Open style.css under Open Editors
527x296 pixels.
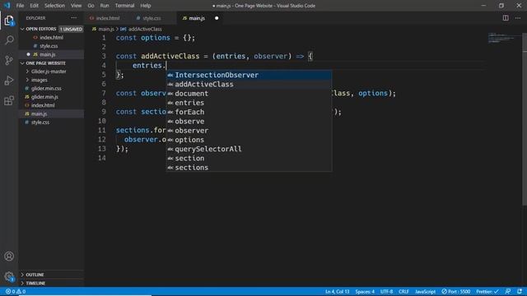(49, 46)
